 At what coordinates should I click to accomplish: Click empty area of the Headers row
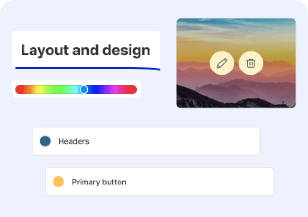[173, 141]
